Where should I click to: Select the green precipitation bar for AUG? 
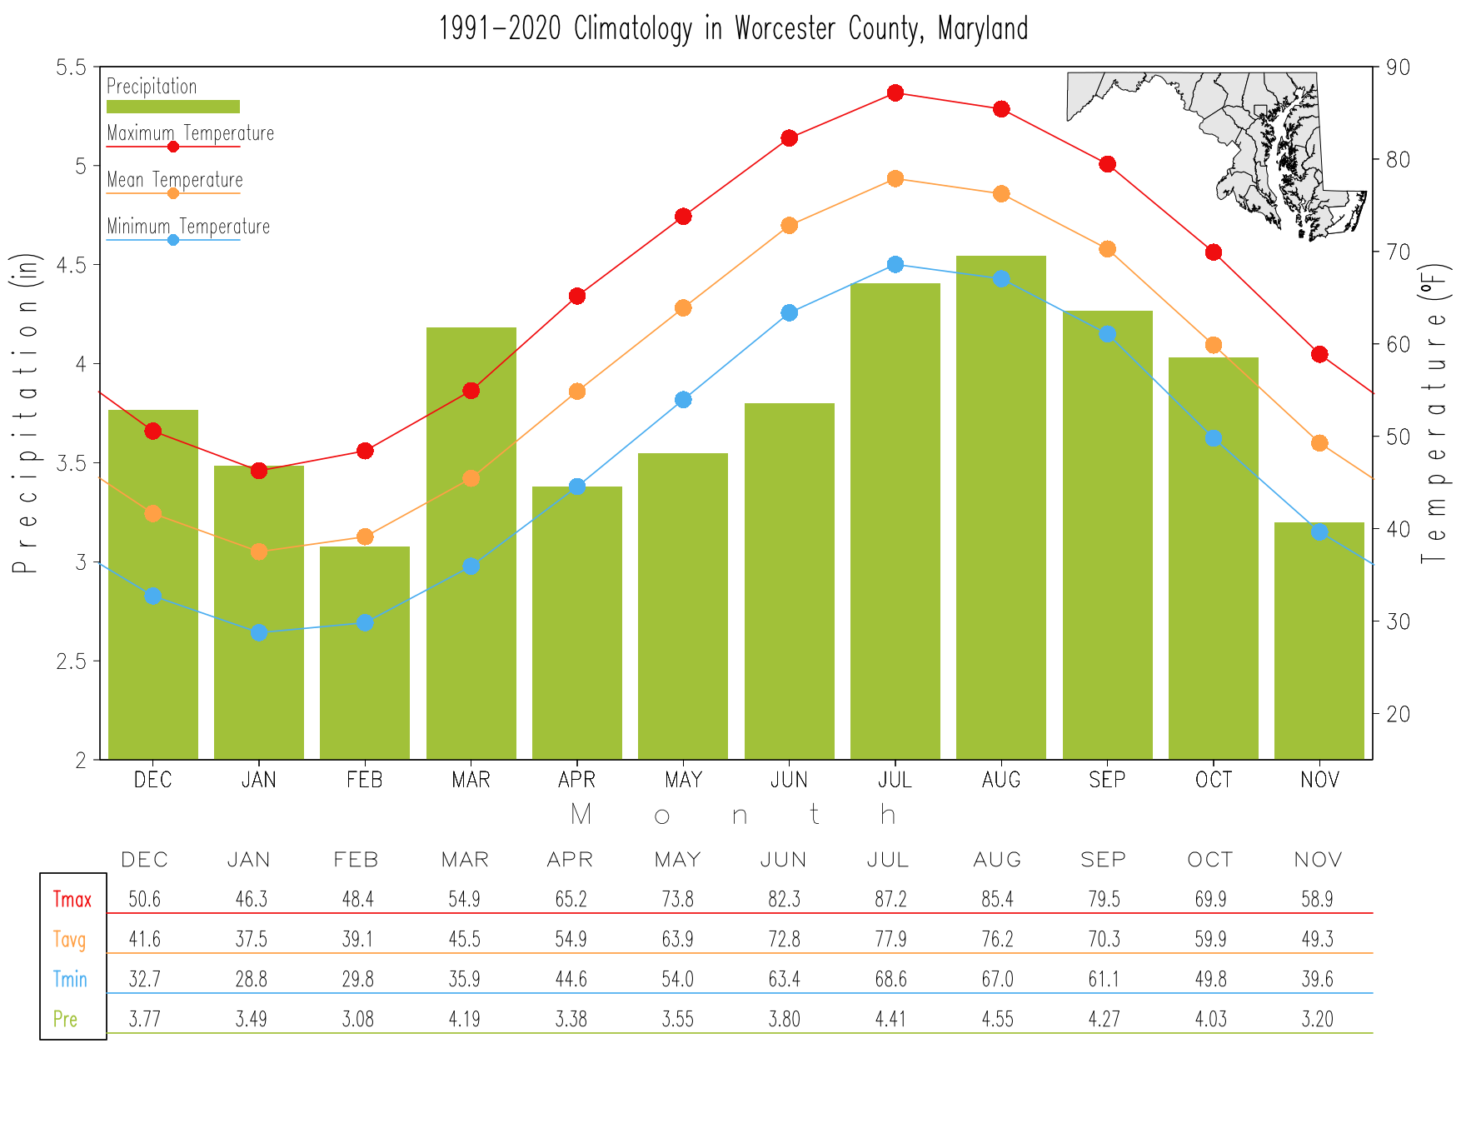pyautogui.click(x=1001, y=507)
